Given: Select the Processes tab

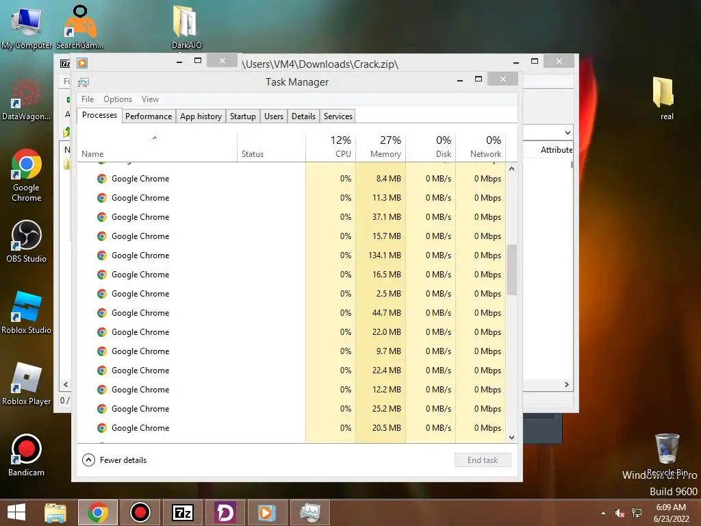Looking at the screenshot, I should click(x=99, y=115).
